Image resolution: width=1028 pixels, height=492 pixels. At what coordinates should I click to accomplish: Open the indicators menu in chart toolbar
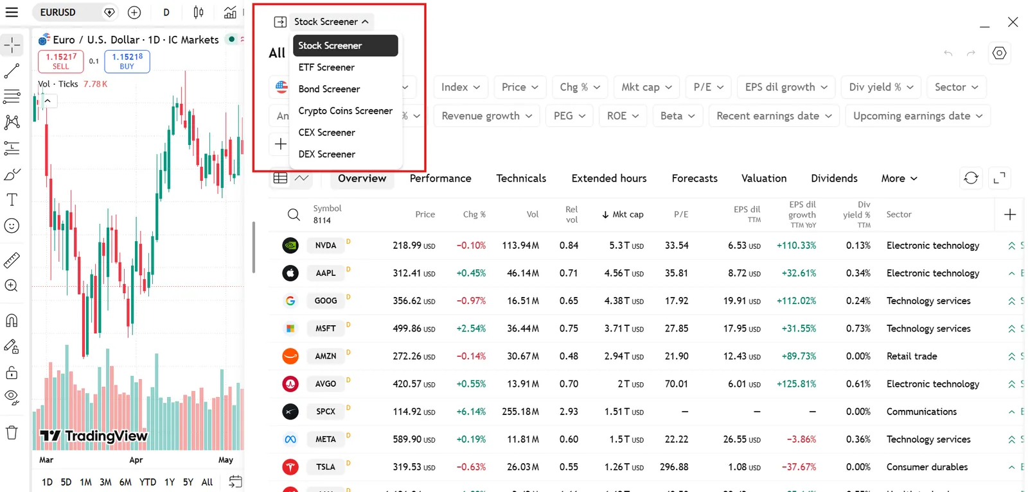pos(230,12)
